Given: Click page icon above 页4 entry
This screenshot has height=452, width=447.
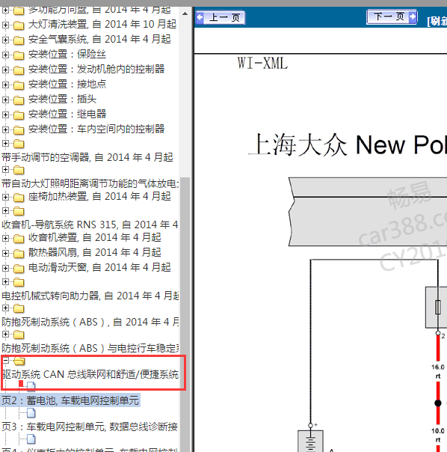Looking at the screenshot, I should point(31,439).
